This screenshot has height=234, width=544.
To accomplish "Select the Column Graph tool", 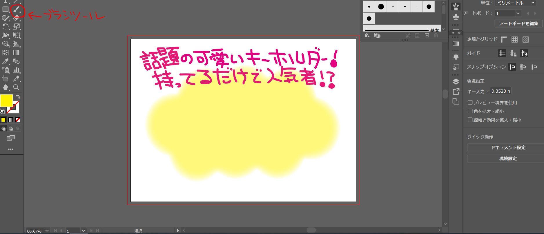I will [x=16, y=70].
